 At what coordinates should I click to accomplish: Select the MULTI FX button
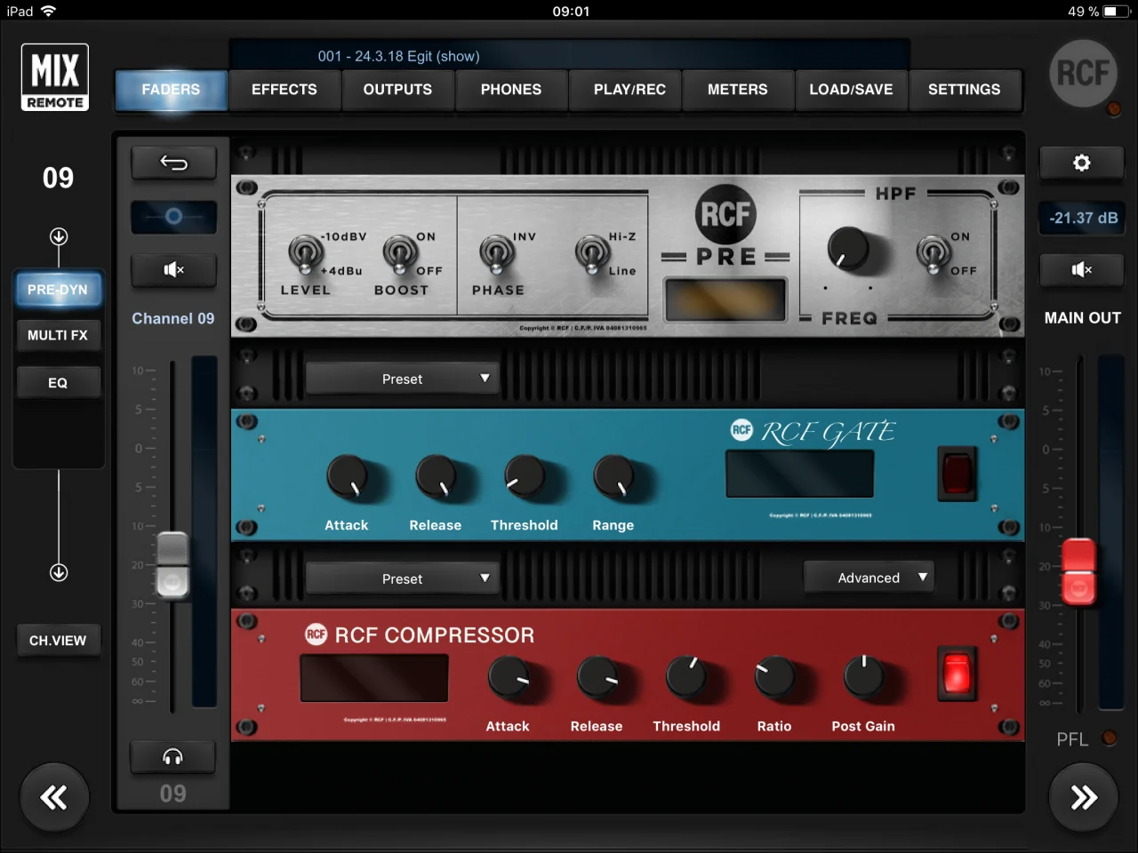click(58, 335)
